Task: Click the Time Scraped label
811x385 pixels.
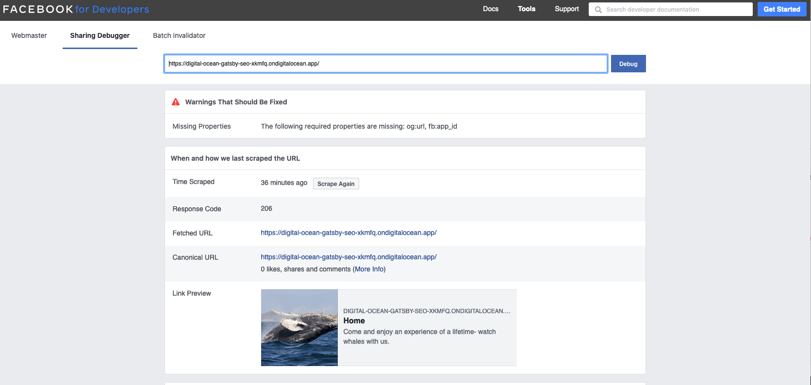Action: (x=193, y=182)
